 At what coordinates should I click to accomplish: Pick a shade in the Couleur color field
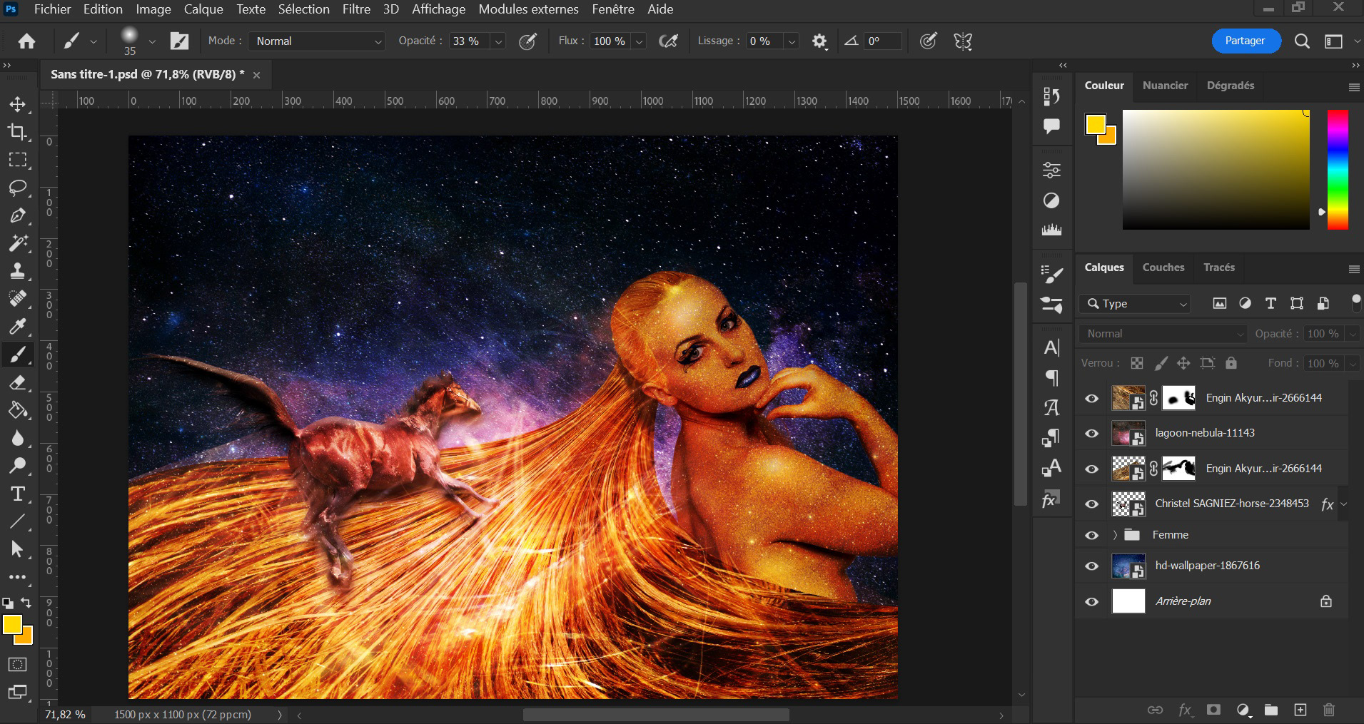pos(1216,170)
